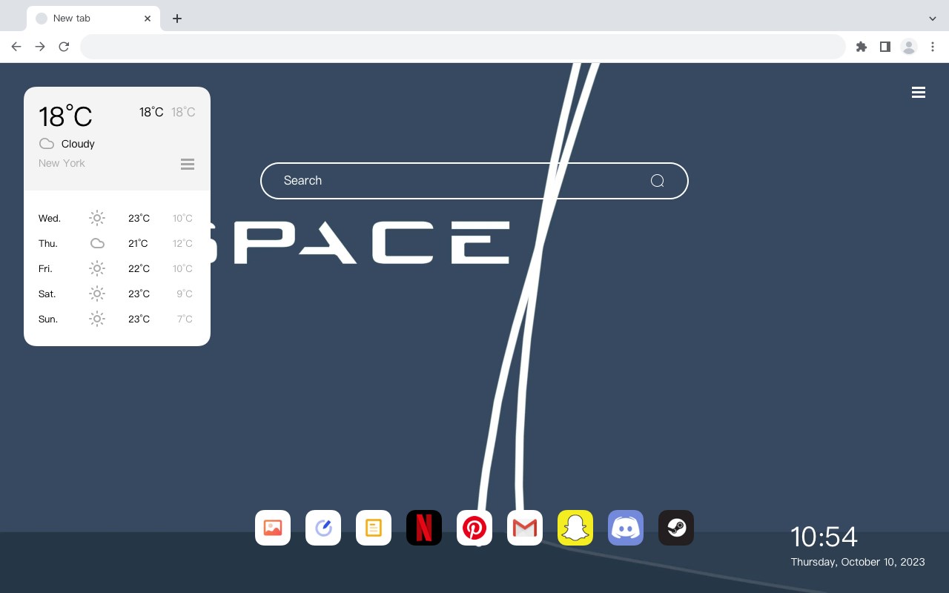The height and width of the screenshot is (593, 949).
Task: Click the cloud icon for Thu.
Action: coord(97,243)
